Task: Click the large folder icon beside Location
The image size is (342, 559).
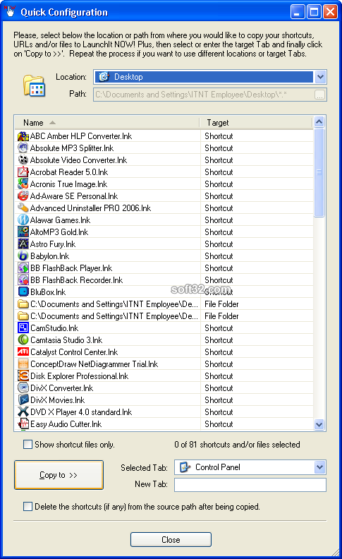Action: pos(34,85)
